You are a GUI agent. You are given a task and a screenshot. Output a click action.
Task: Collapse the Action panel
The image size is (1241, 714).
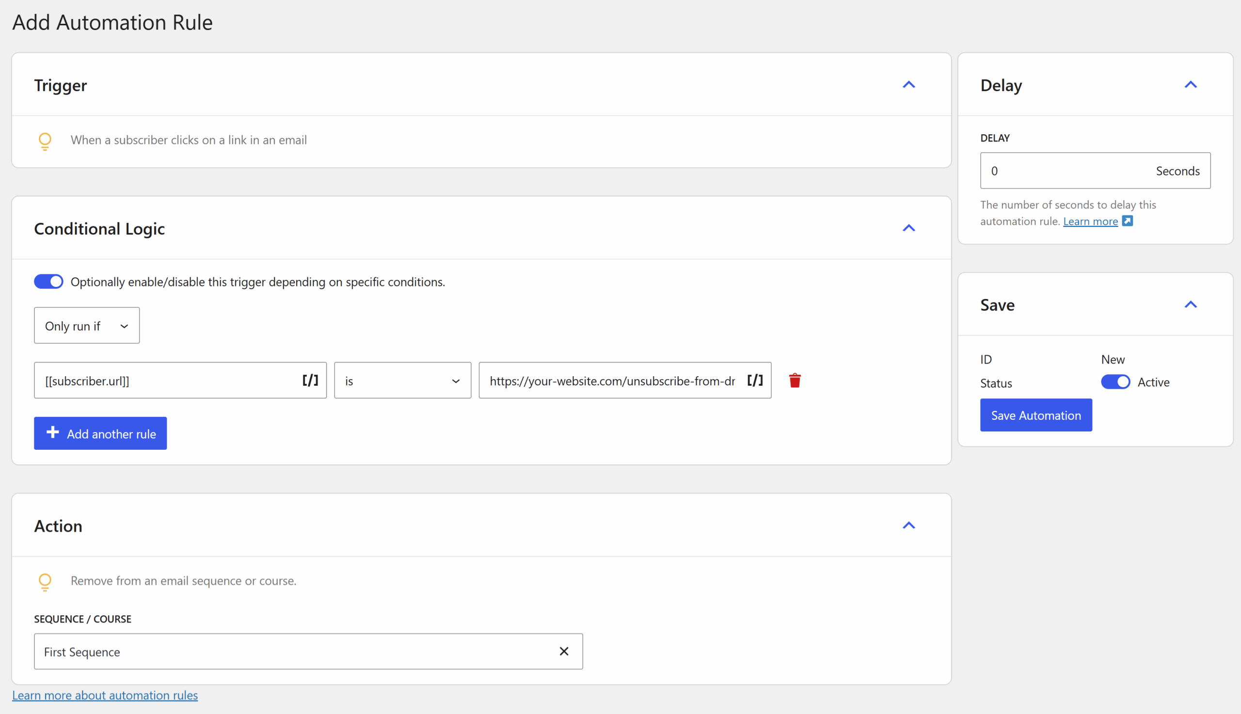[x=908, y=526]
